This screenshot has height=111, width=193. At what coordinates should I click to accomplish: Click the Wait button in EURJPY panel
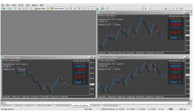click(176, 38)
